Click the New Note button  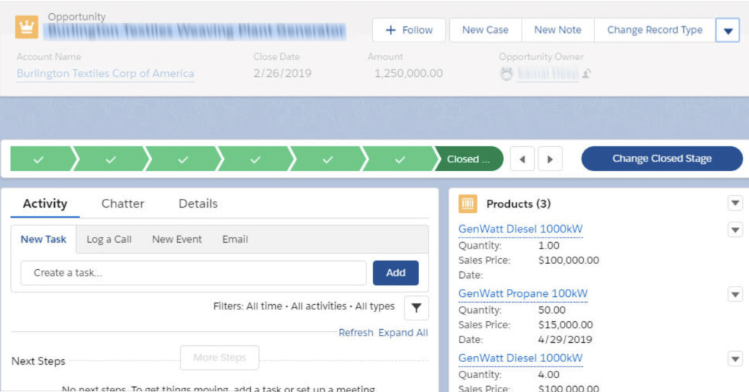[558, 30]
